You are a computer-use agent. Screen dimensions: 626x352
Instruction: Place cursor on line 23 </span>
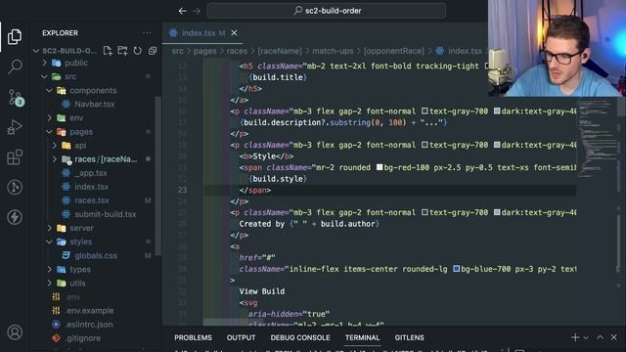[x=254, y=191]
